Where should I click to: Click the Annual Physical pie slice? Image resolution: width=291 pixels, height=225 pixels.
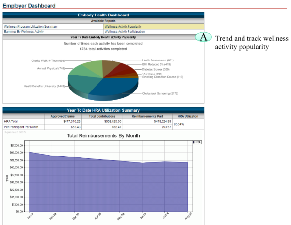81,71
